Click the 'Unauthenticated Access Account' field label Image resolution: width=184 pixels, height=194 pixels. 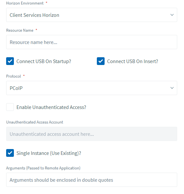tap(35, 122)
